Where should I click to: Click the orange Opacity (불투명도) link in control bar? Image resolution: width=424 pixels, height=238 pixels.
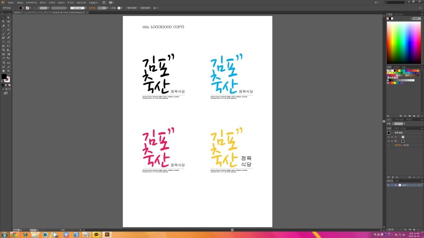tap(92, 8)
